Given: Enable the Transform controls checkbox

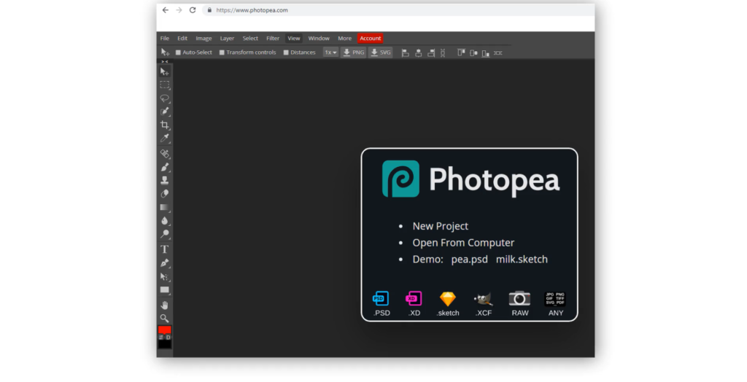Looking at the screenshot, I should coord(222,52).
